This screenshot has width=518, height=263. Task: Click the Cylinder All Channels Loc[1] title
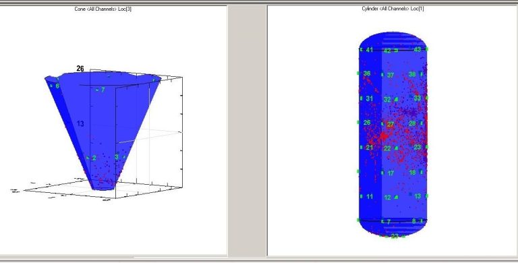(x=393, y=9)
